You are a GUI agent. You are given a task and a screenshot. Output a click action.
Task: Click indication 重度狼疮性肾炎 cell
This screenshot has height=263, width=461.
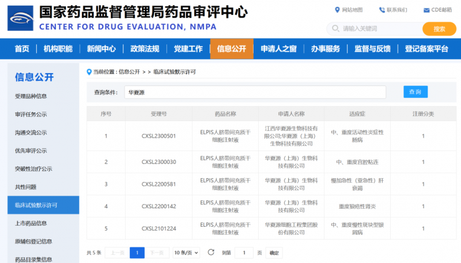pos(357,206)
